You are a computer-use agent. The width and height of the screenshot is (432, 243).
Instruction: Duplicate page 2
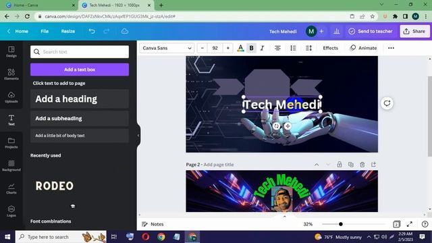coord(351,165)
